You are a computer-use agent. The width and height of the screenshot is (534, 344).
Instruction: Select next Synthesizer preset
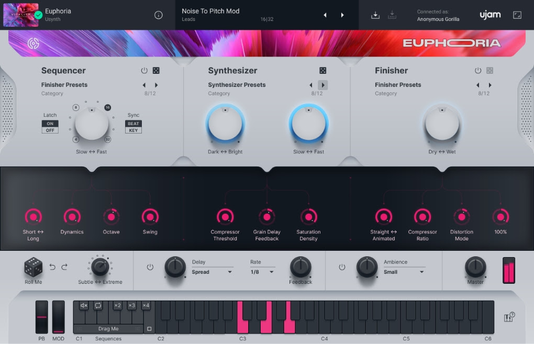click(323, 85)
